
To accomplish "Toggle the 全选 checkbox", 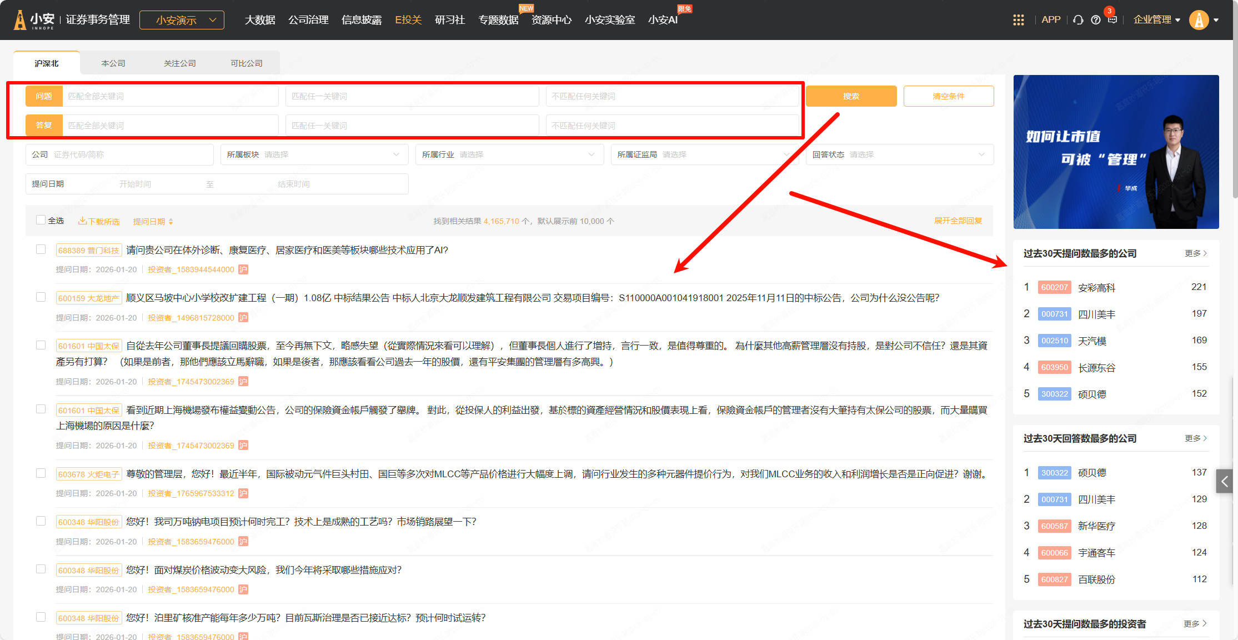I will pyautogui.click(x=41, y=220).
